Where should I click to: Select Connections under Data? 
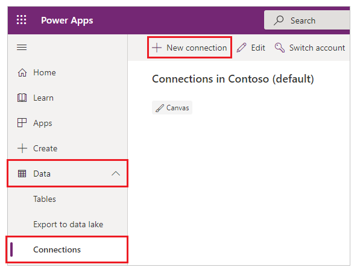[x=68, y=249]
